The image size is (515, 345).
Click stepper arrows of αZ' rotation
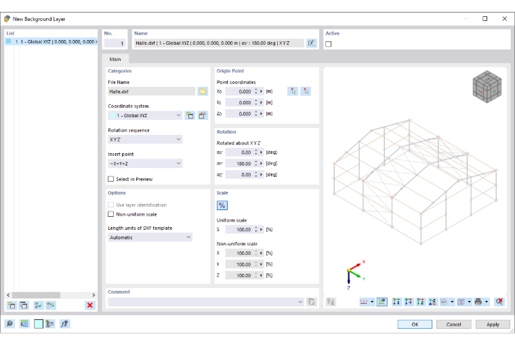[256, 174]
